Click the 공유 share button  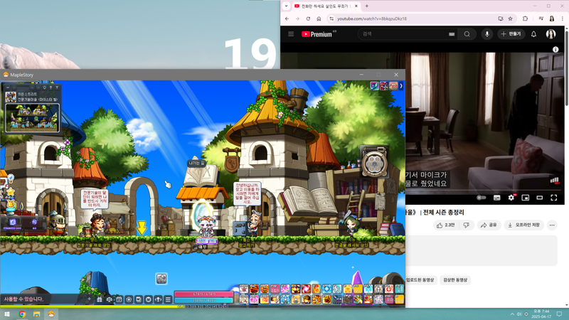point(489,225)
